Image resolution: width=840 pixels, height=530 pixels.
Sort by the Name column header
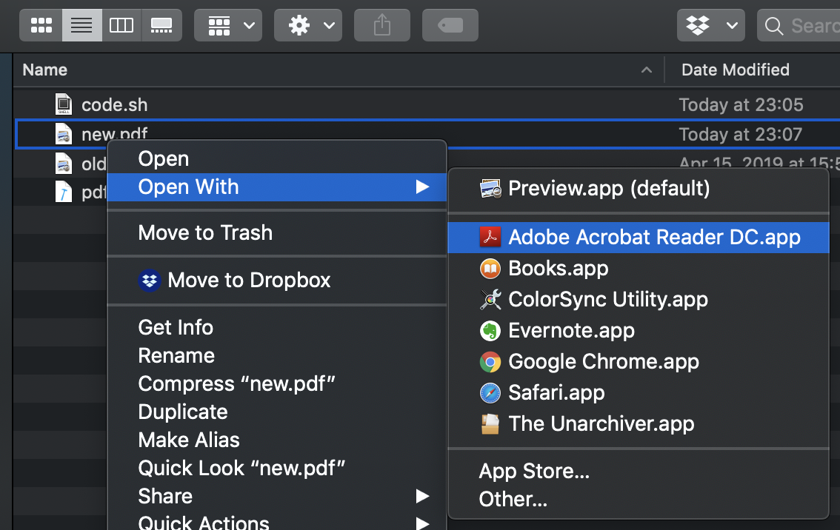click(x=45, y=70)
